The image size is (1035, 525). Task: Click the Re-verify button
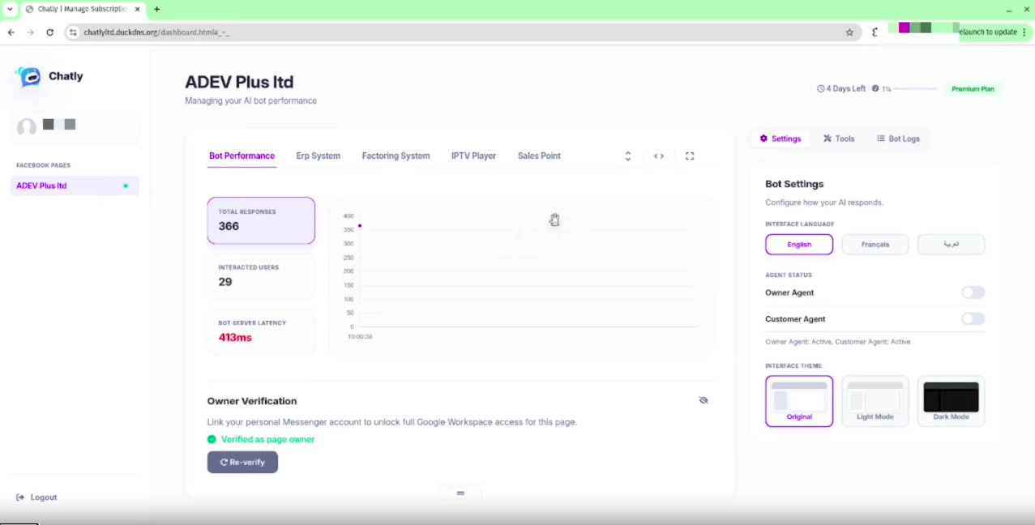pos(242,462)
